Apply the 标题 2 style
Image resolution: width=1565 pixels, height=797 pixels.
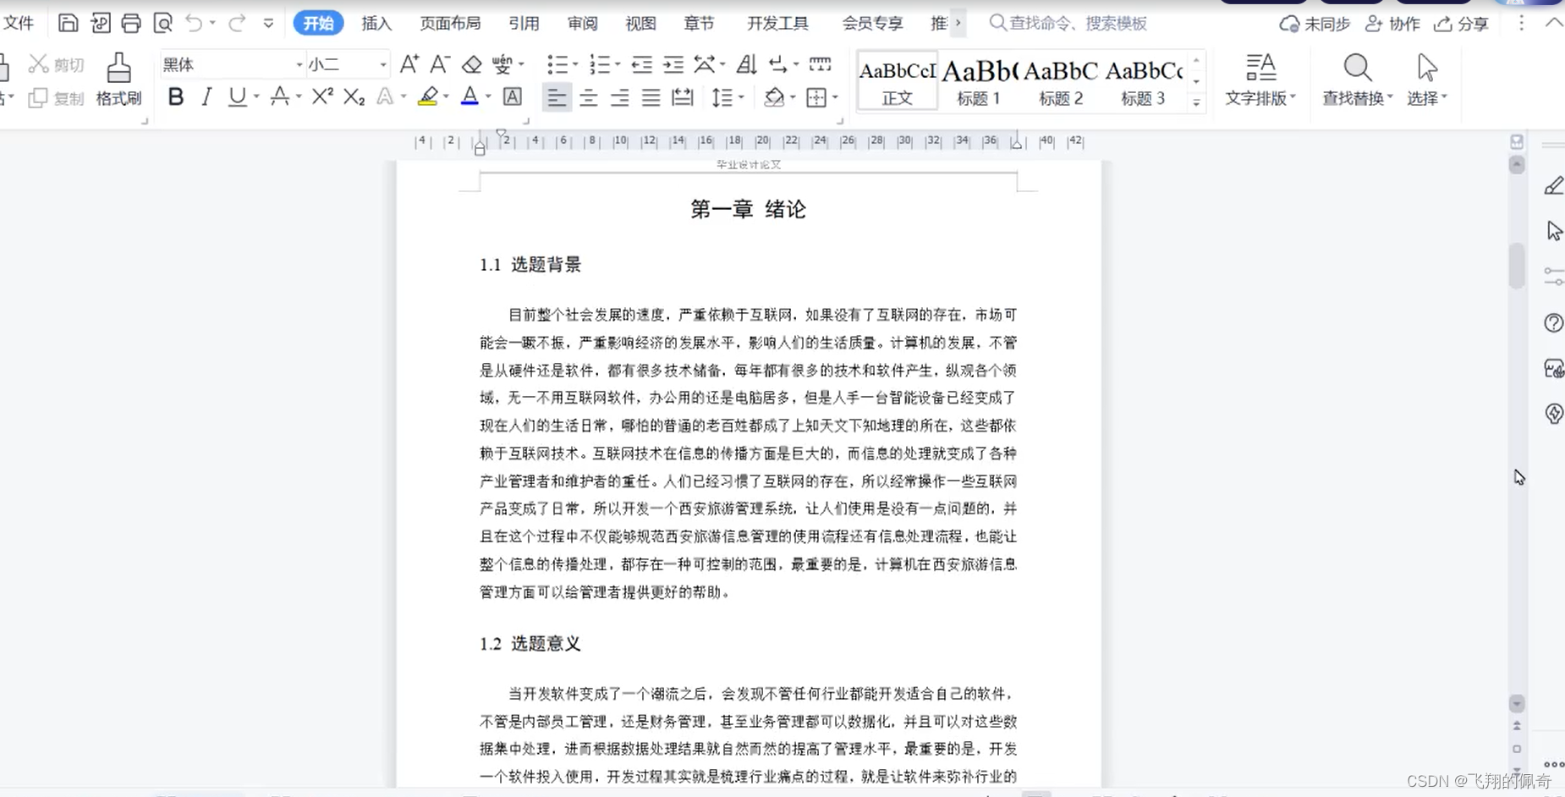point(1061,81)
